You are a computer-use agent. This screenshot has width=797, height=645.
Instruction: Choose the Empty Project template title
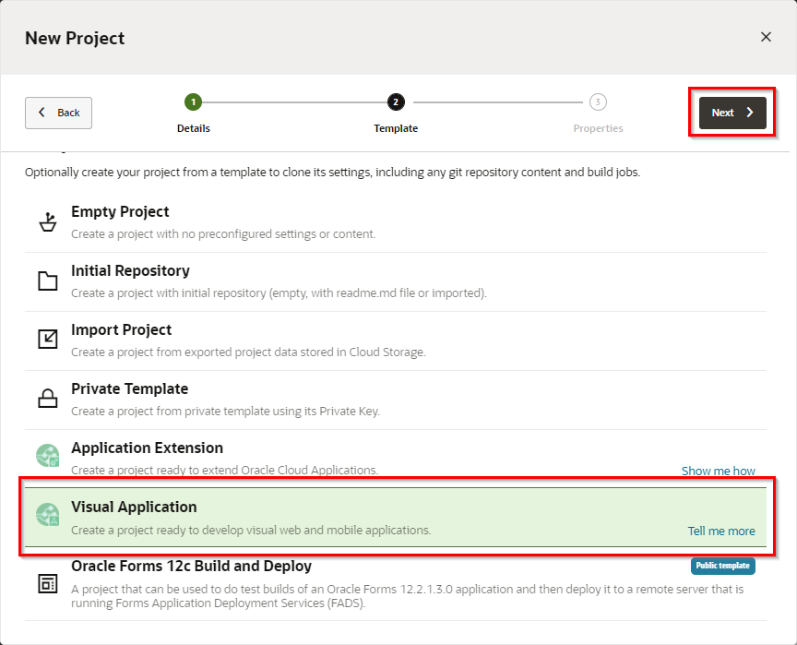tap(120, 212)
